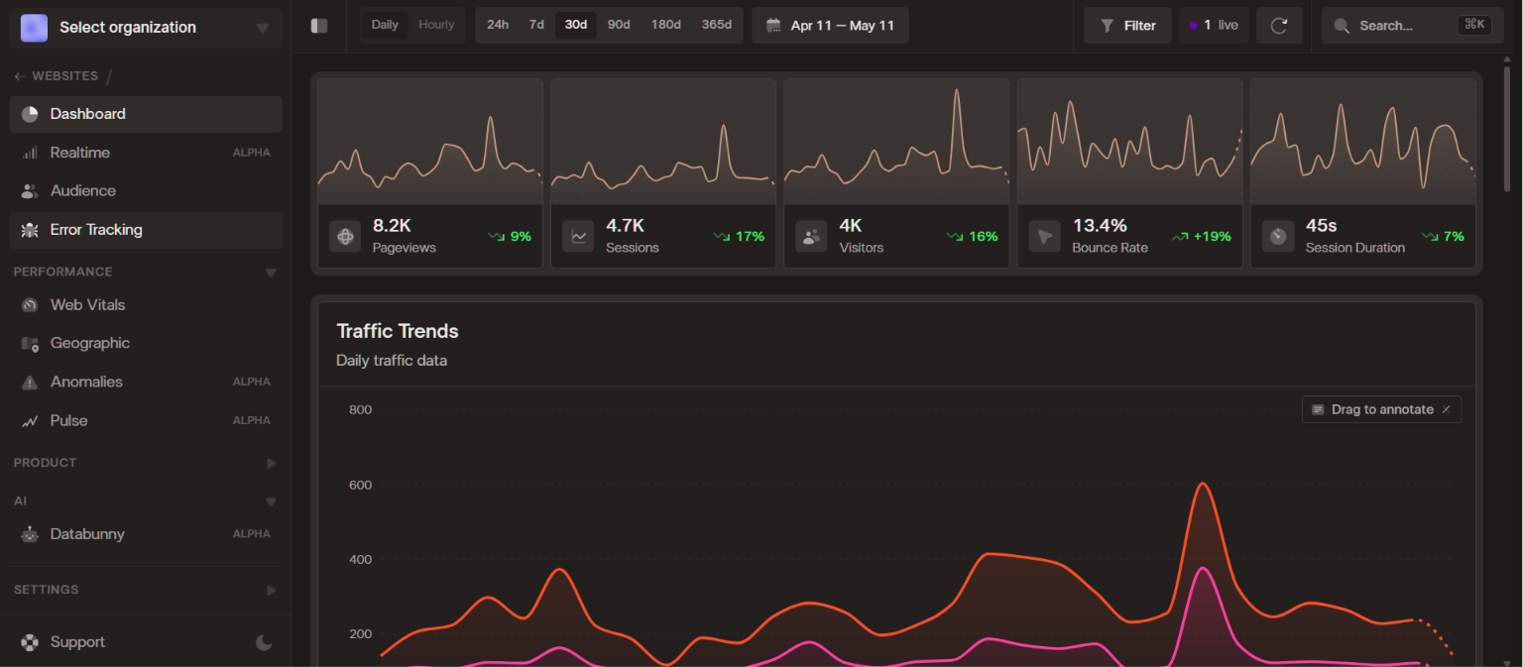
Task: Dismiss the Drag to annotate hint
Action: coord(1446,409)
